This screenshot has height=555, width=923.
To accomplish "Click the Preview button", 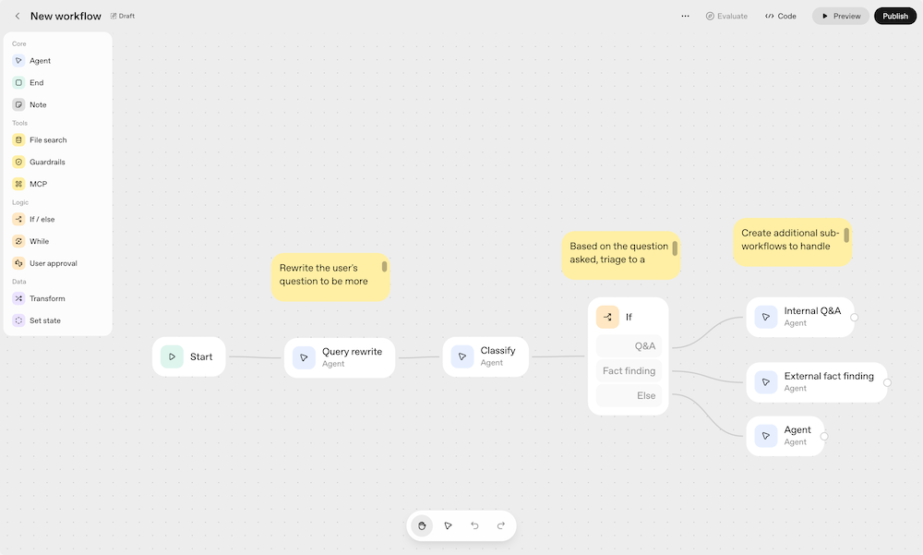I will click(x=840, y=16).
